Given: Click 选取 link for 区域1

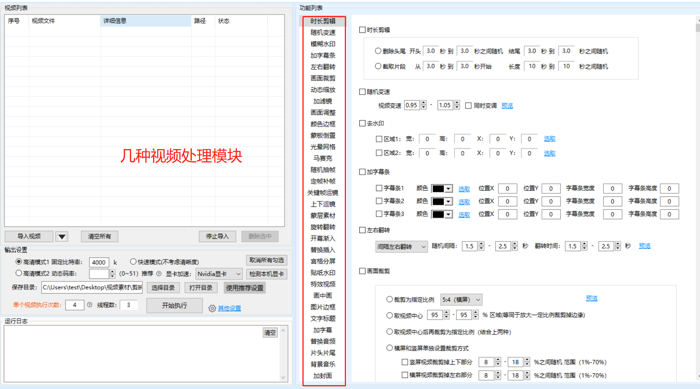Looking at the screenshot, I should click(550, 139).
